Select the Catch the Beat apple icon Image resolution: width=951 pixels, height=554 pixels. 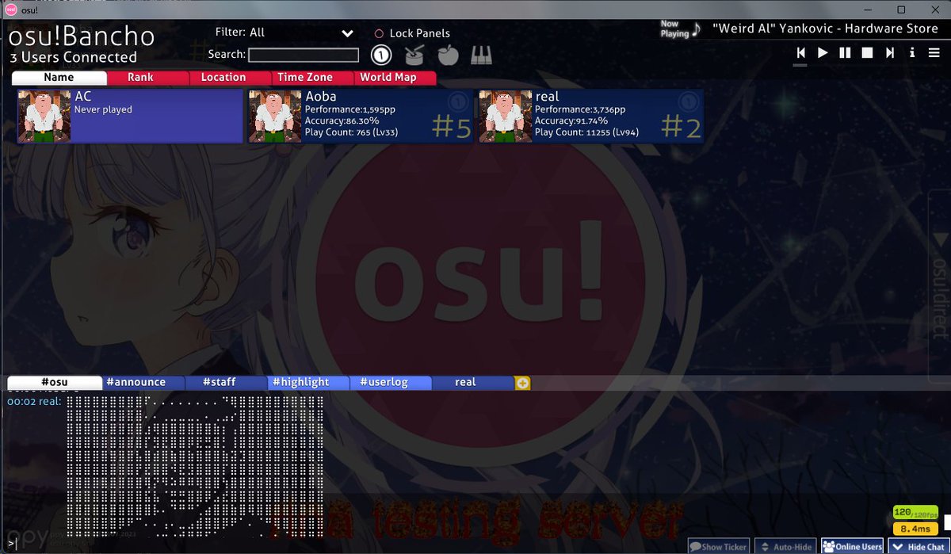[x=448, y=55]
